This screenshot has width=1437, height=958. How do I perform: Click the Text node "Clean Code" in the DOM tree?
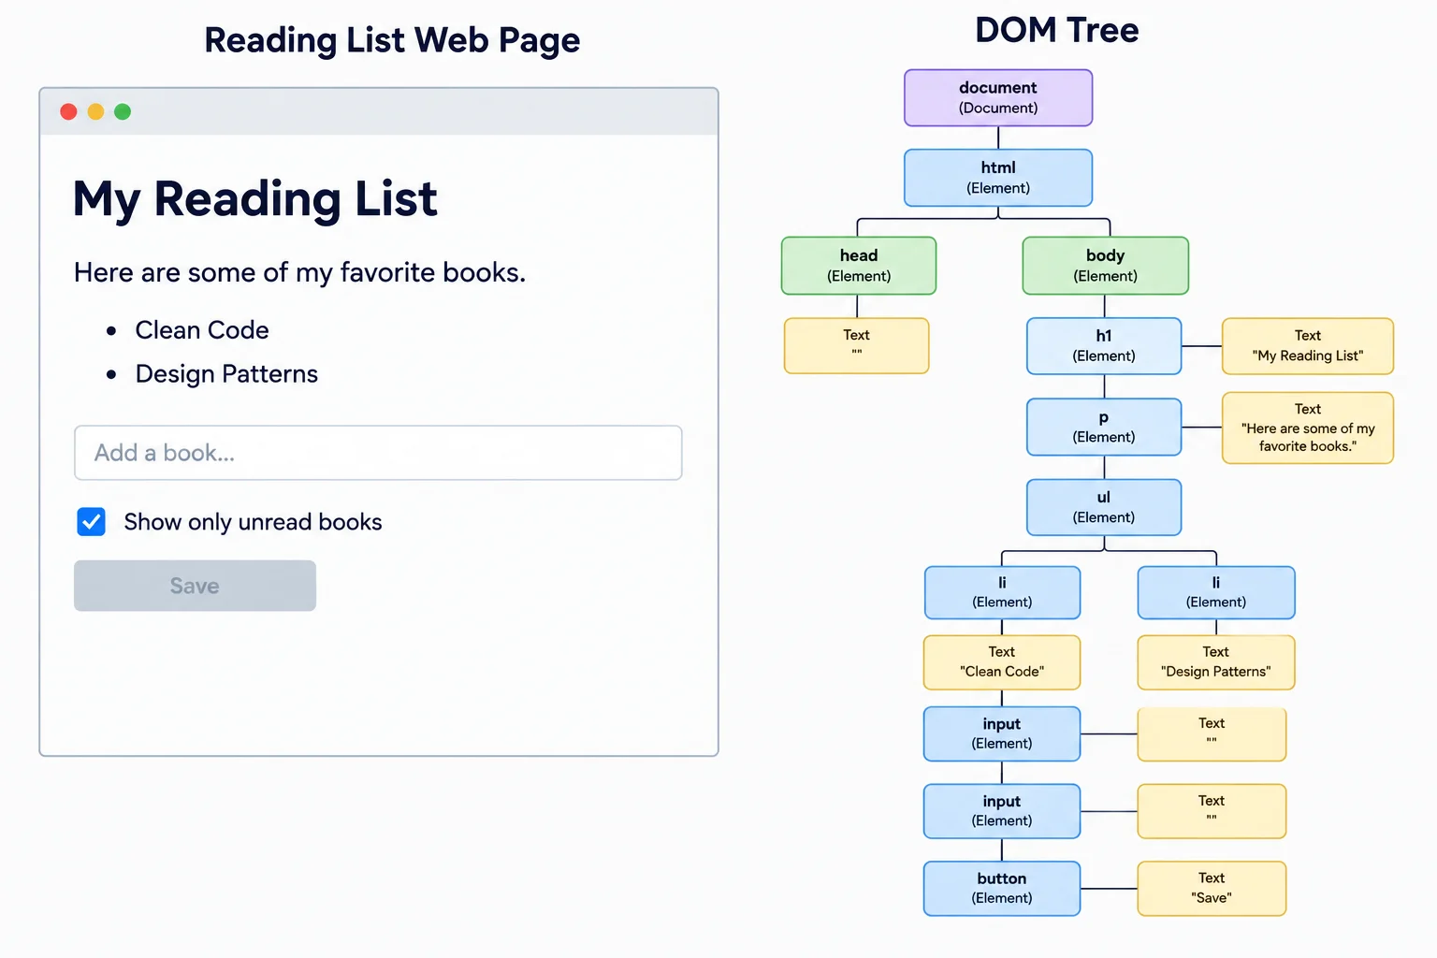coord(1002,662)
